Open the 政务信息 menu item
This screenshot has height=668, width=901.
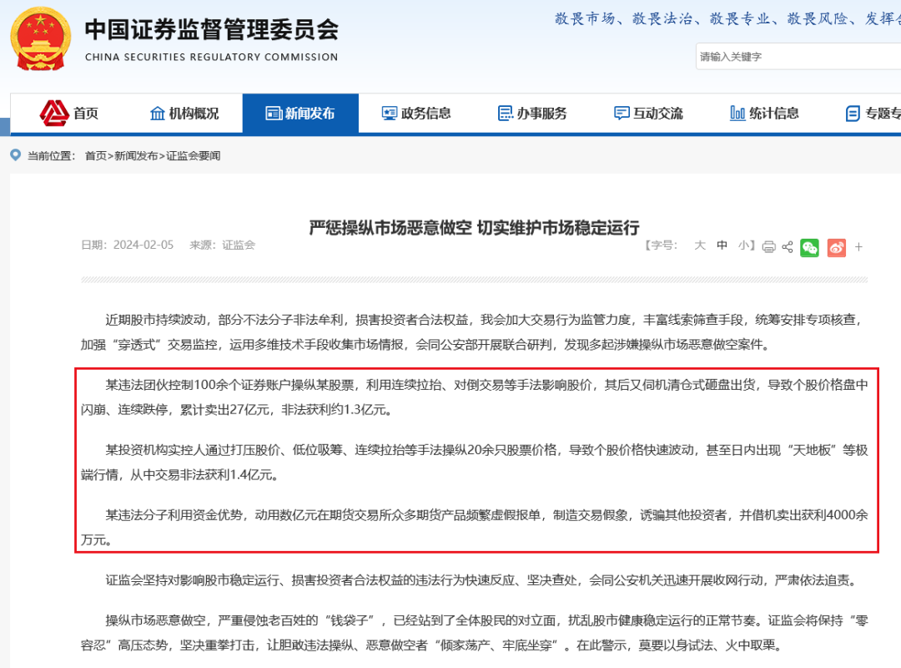[x=416, y=113]
